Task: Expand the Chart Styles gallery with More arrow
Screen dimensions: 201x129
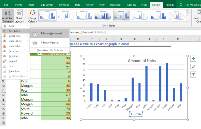Action: point(188,20)
